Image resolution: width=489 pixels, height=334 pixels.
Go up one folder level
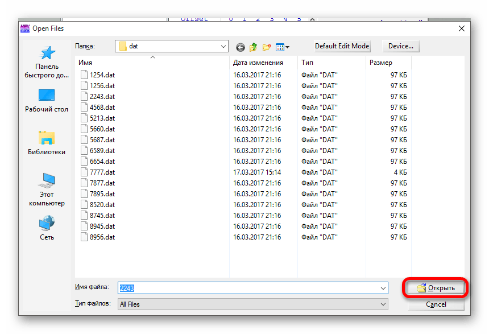254,47
